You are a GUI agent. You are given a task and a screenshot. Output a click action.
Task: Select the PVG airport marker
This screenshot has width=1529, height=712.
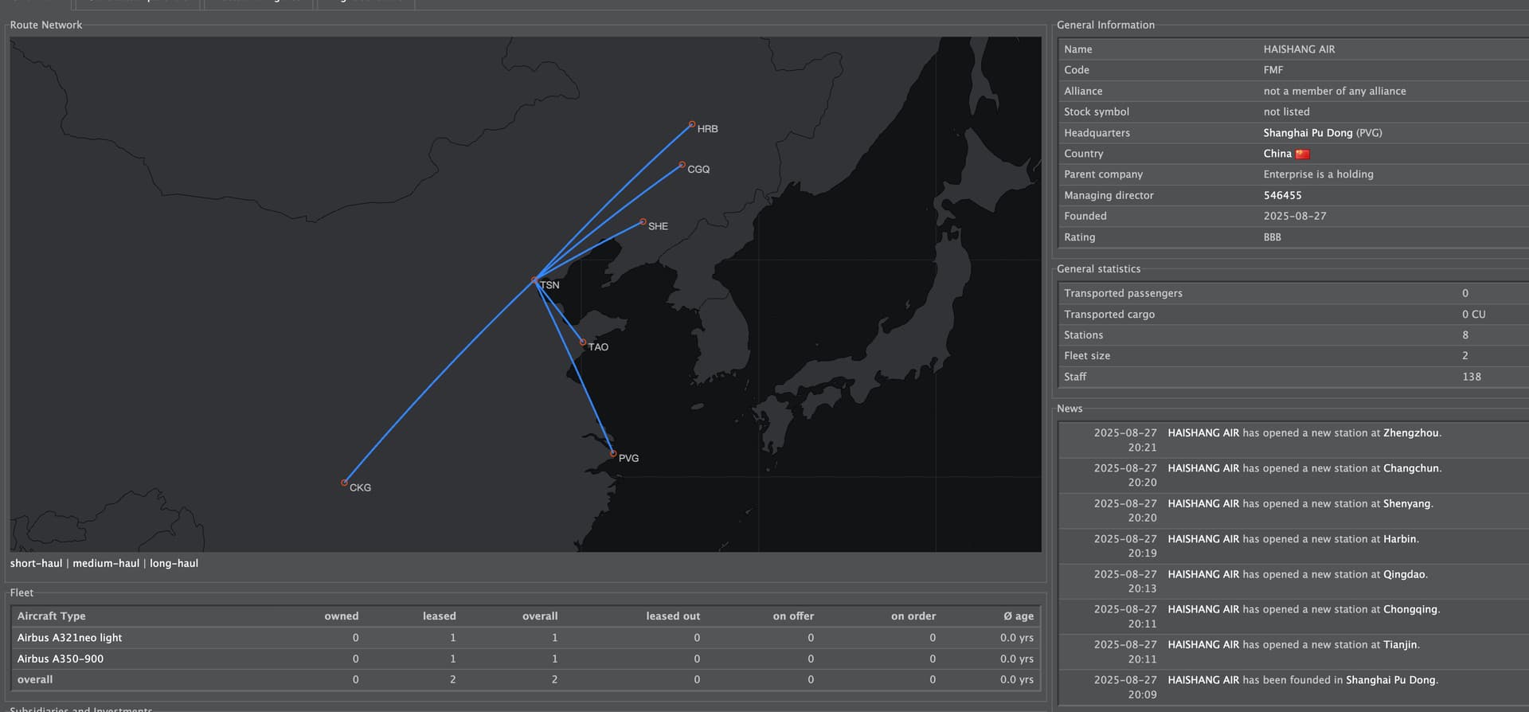(613, 454)
